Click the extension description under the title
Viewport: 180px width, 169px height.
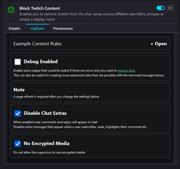(91, 16)
